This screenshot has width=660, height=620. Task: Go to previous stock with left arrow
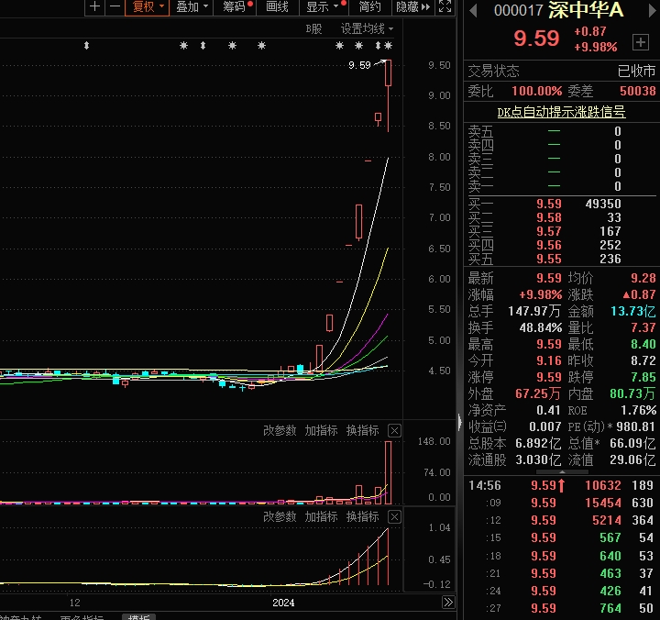(x=473, y=11)
